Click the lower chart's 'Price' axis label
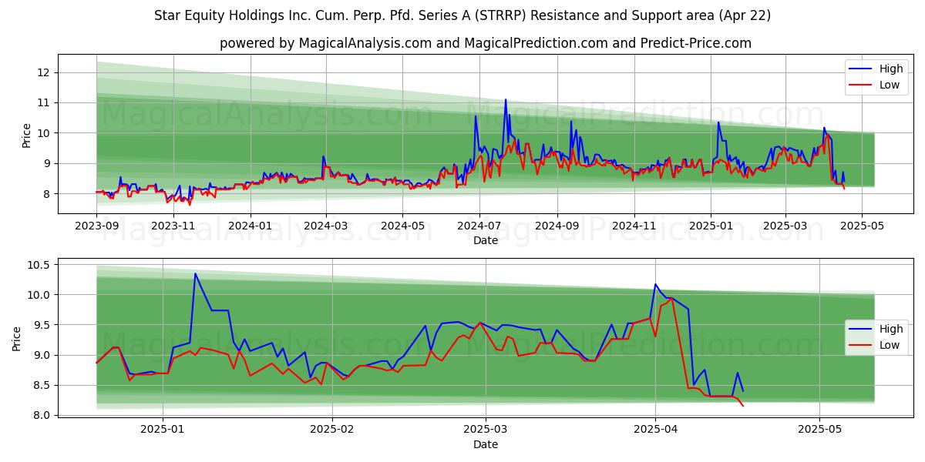The image size is (925, 462). (x=17, y=339)
